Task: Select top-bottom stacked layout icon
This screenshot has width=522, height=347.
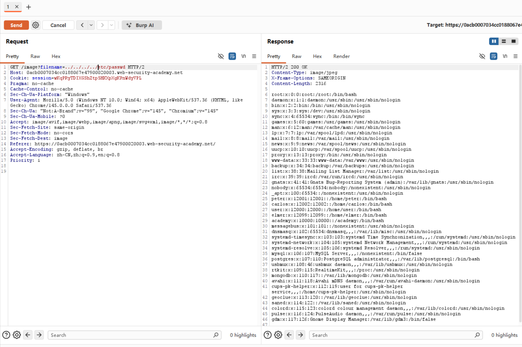Action: click(504, 41)
